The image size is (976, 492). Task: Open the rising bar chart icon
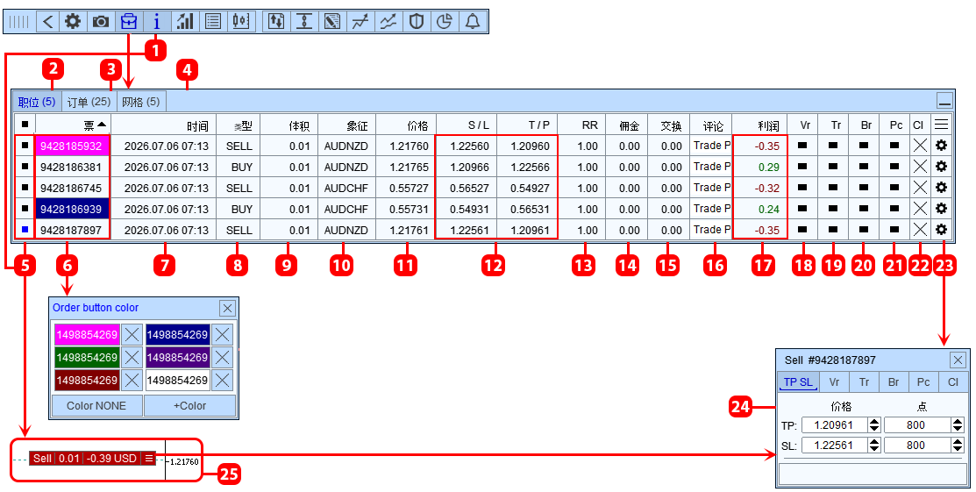click(x=184, y=22)
